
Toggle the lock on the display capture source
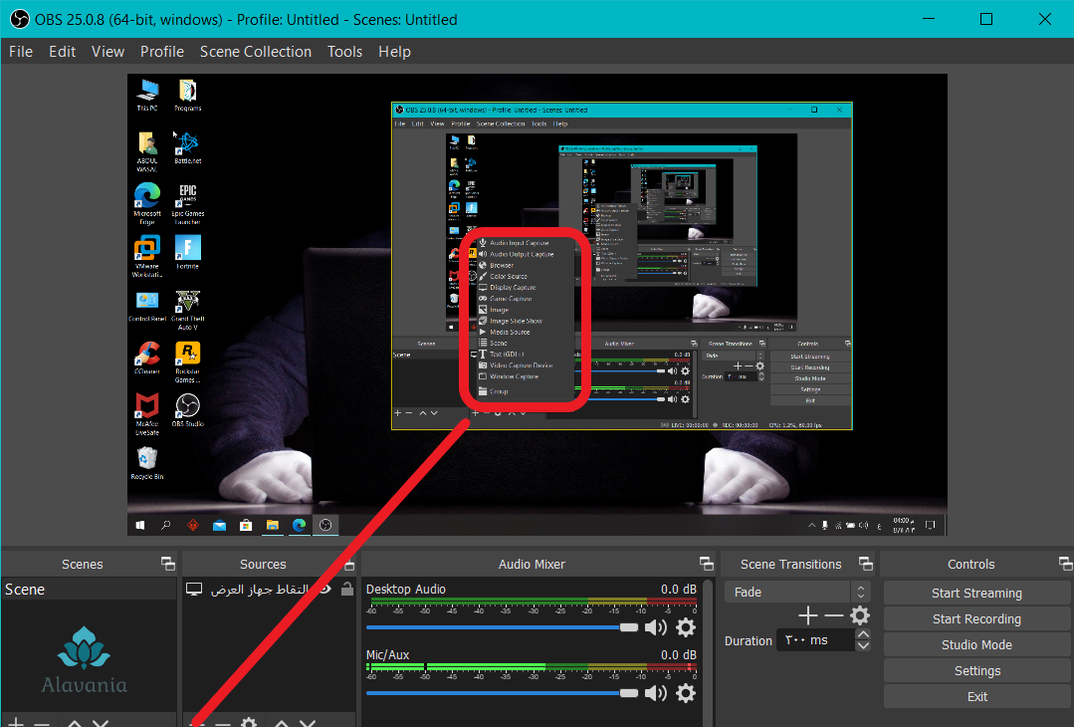[x=347, y=589]
